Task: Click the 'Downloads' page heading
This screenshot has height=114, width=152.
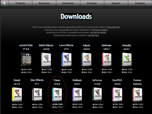Action: (76, 17)
